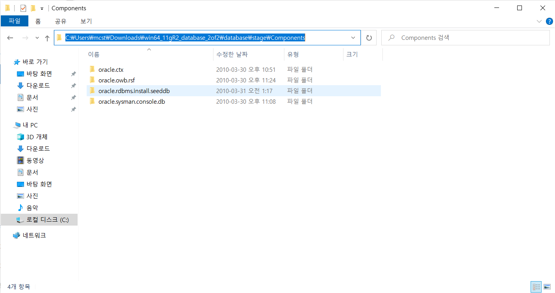Open the 공유 ribbon tab
Viewport: 555px width, 293px height.
[x=61, y=21]
